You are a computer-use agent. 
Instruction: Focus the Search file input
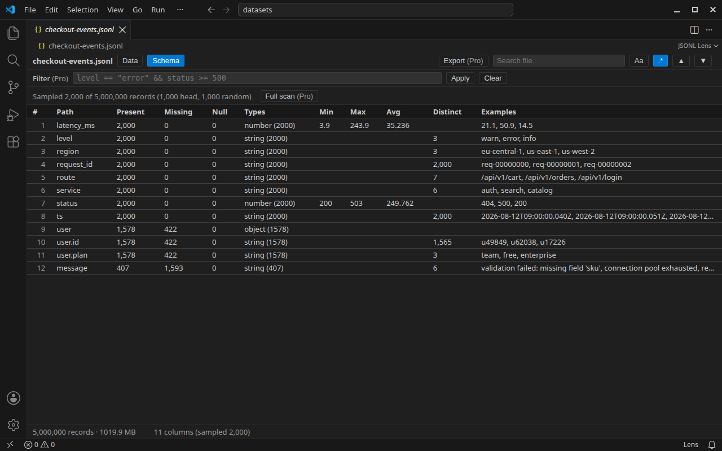(x=558, y=61)
